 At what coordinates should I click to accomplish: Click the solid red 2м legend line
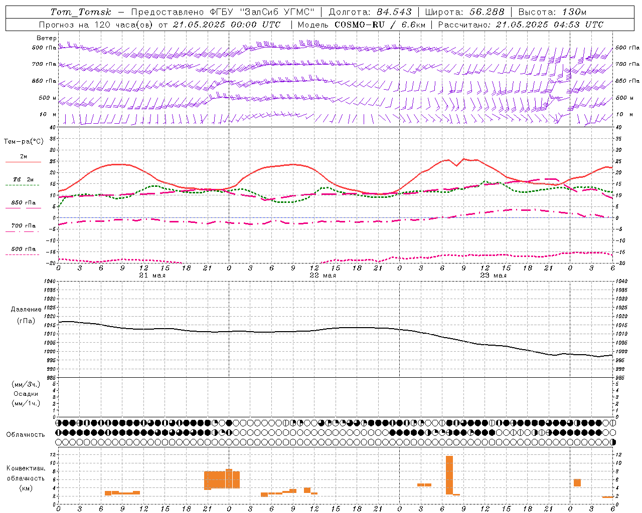pos(23,162)
